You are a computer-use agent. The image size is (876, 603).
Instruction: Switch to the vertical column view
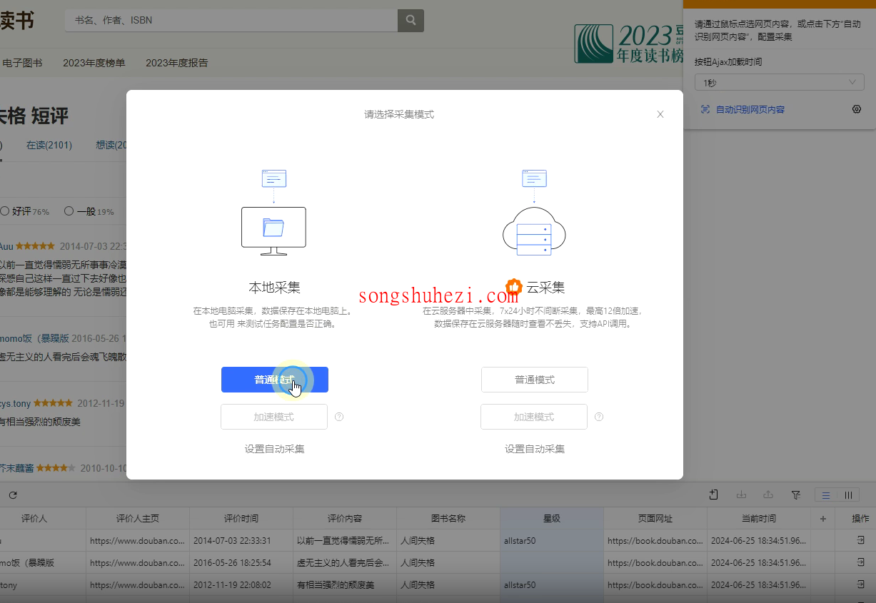[x=848, y=495]
